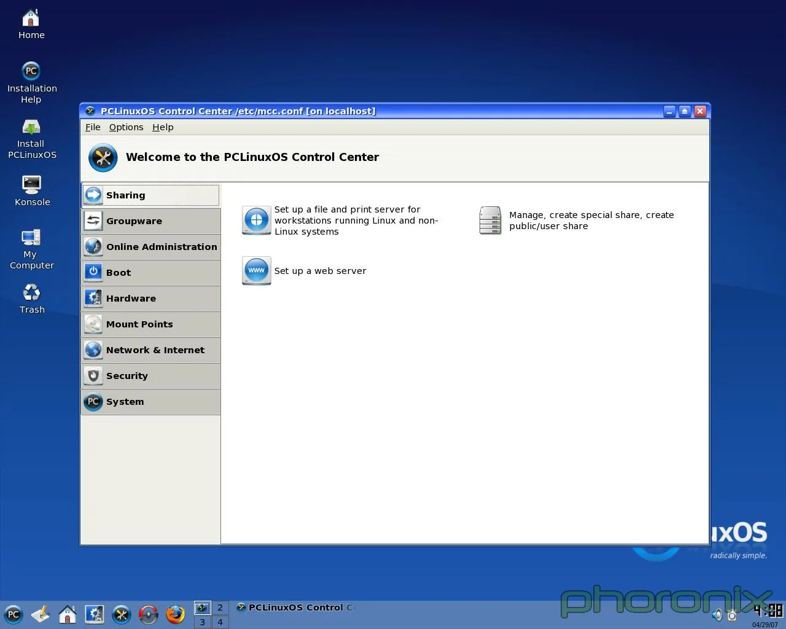The width and height of the screenshot is (786, 629).
Task: Go to the Security category
Action: pyautogui.click(x=150, y=376)
